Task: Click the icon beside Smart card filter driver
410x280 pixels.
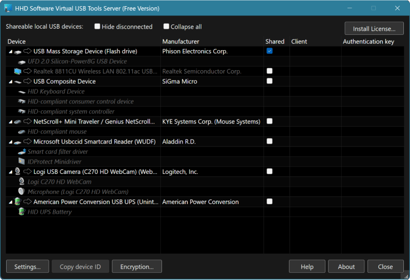Action: 22,151
